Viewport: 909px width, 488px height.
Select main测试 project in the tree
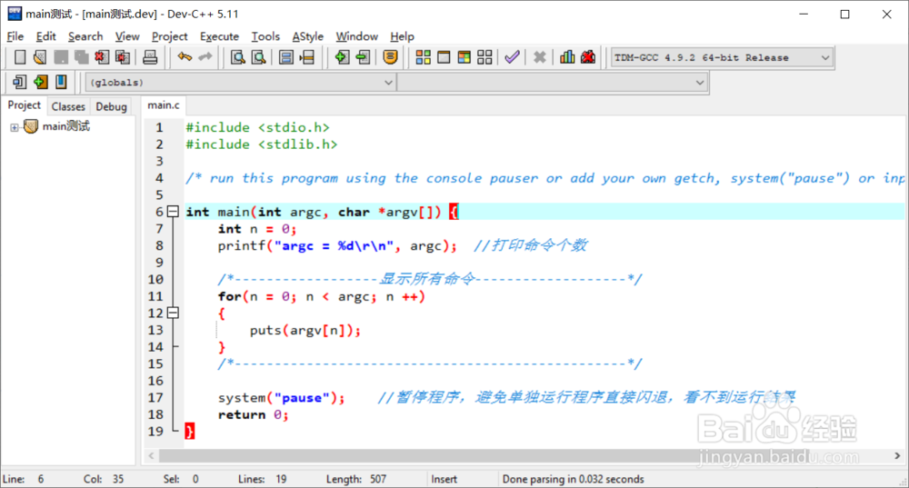tap(66, 126)
